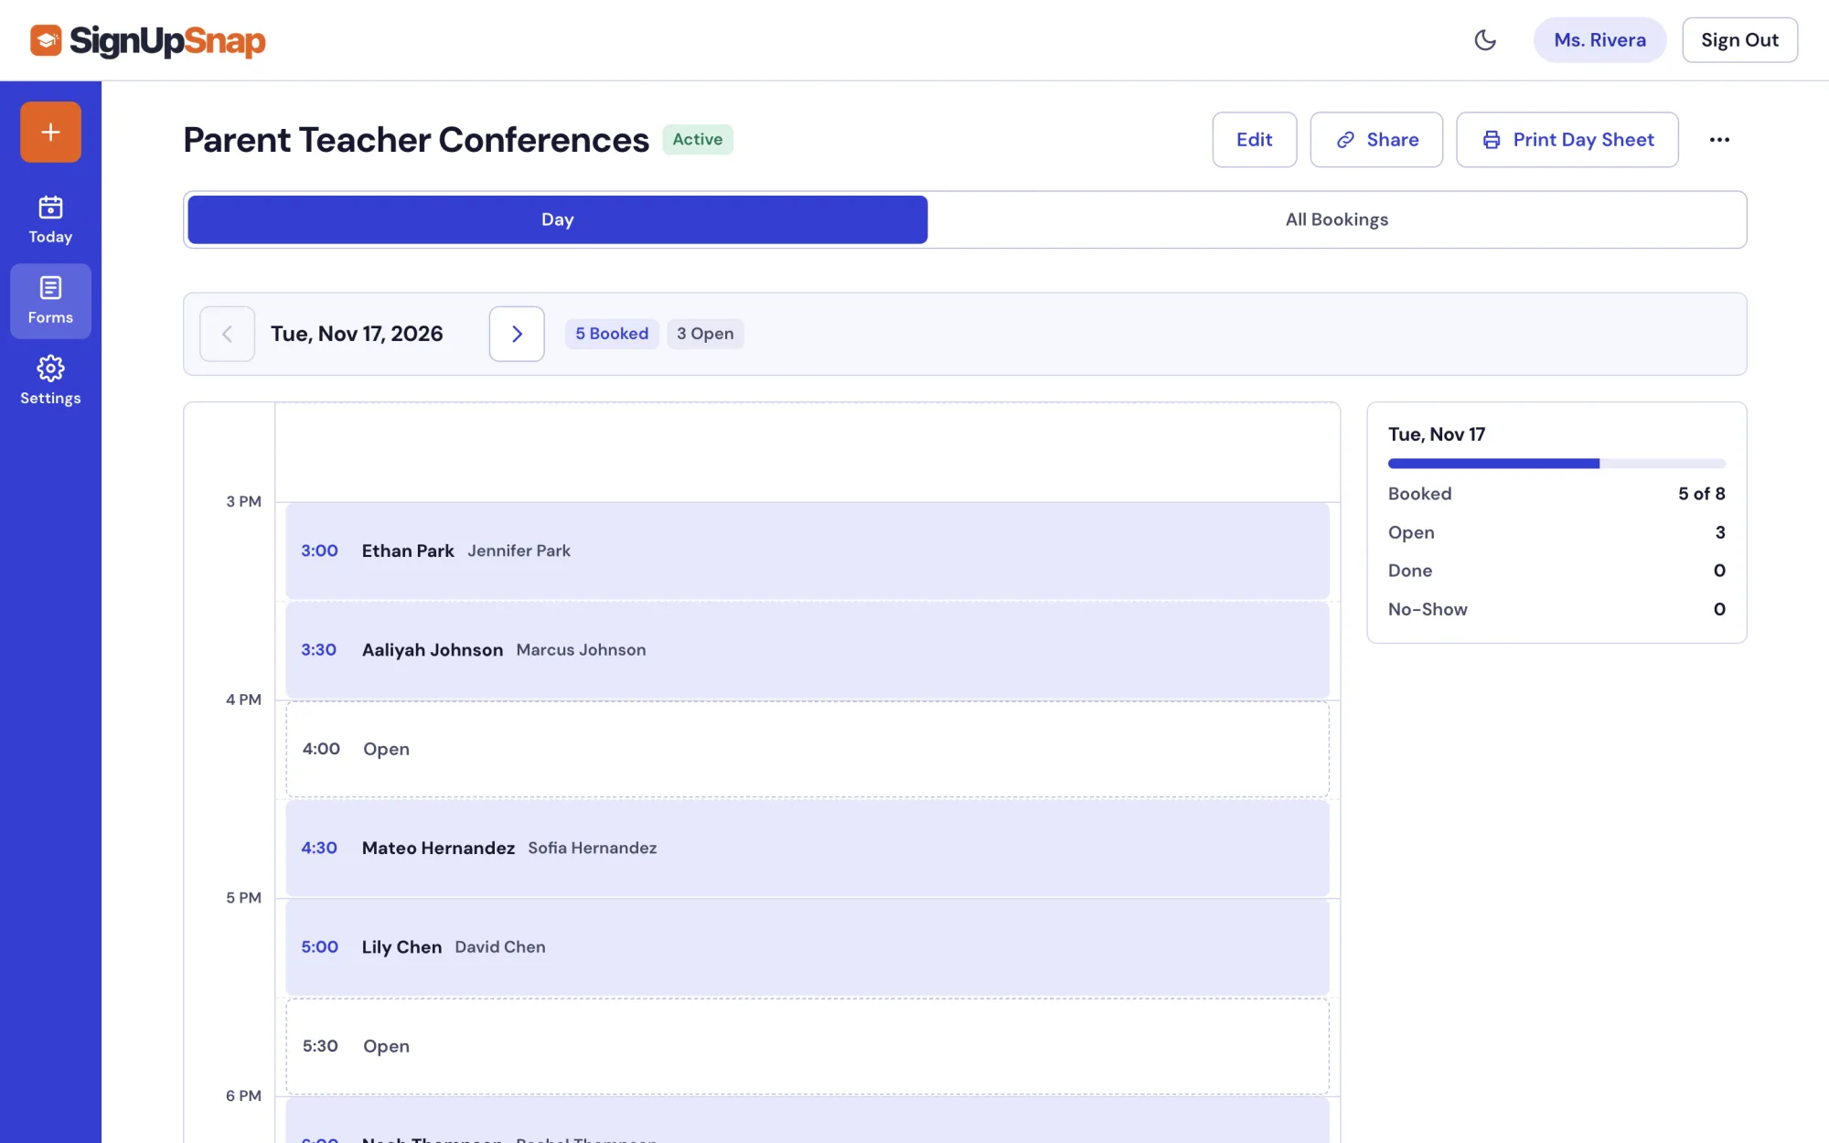Open the three-dots more options menu

(1719, 140)
